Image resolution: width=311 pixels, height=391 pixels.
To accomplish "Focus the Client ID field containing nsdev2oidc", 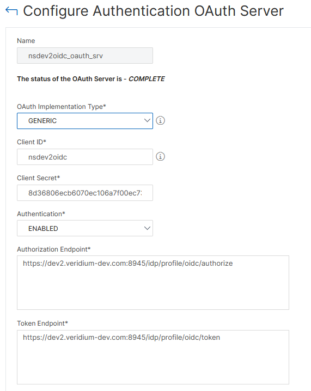I will coord(85,157).
